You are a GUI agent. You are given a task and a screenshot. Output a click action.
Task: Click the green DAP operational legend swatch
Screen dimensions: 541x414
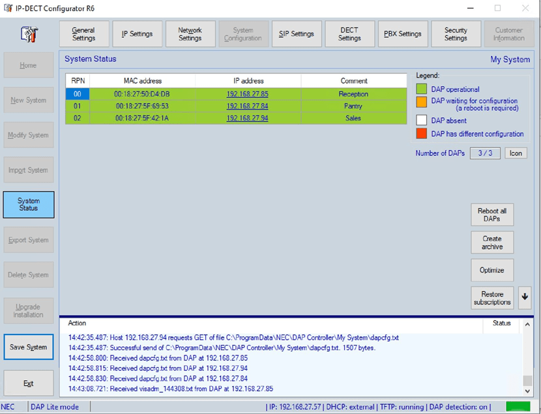(x=422, y=89)
